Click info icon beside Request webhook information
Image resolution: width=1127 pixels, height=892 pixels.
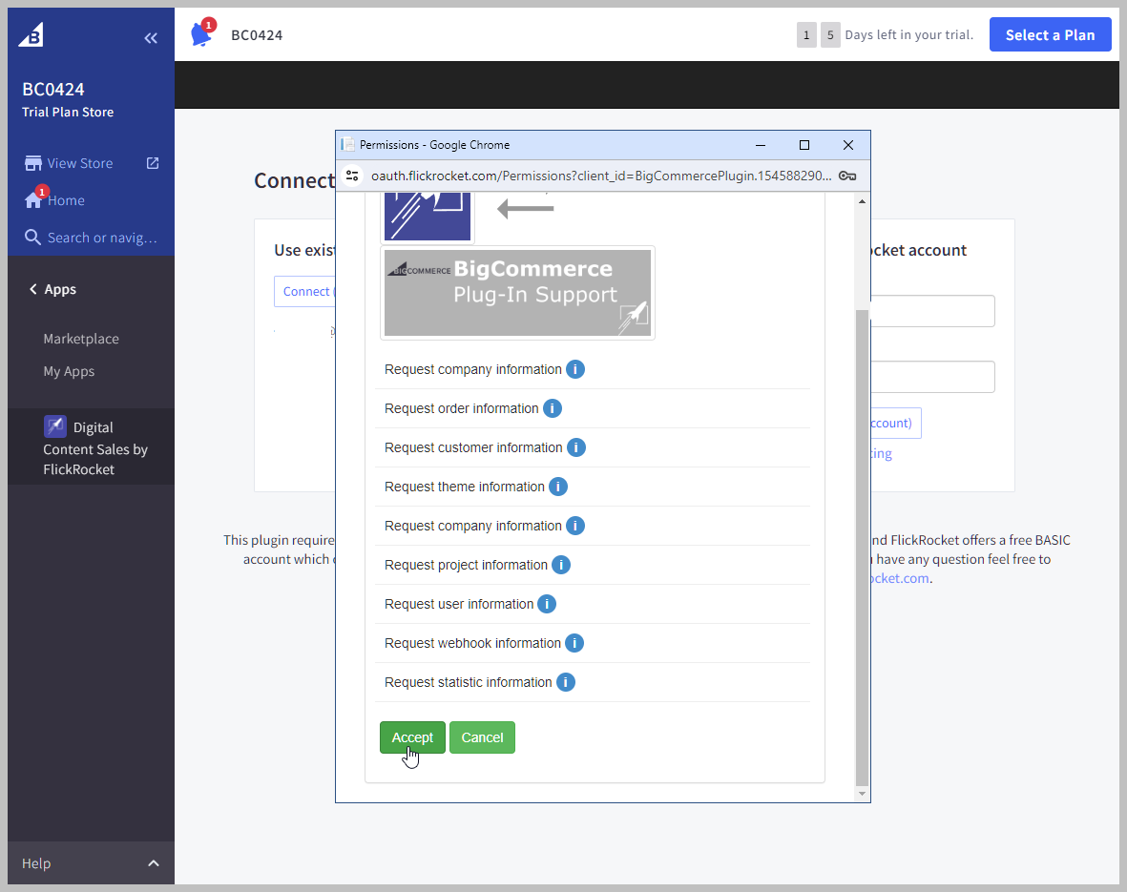point(574,643)
